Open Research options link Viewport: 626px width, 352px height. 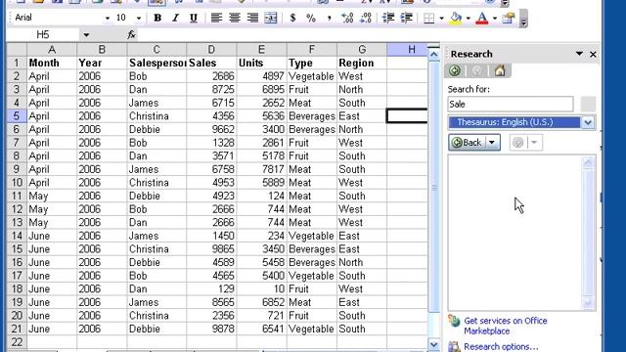(501, 346)
